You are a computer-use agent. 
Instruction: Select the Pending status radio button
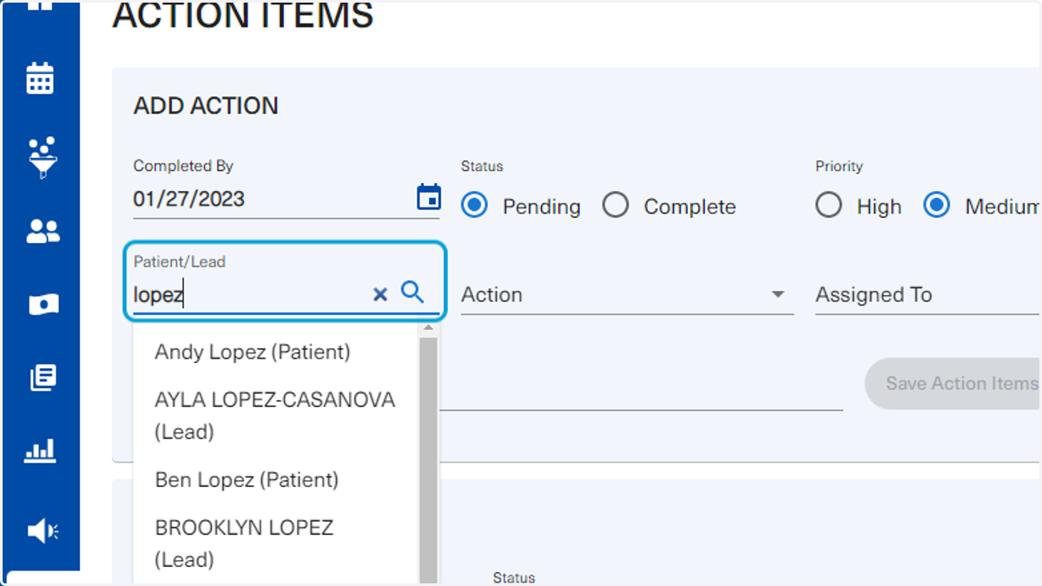point(474,206)
